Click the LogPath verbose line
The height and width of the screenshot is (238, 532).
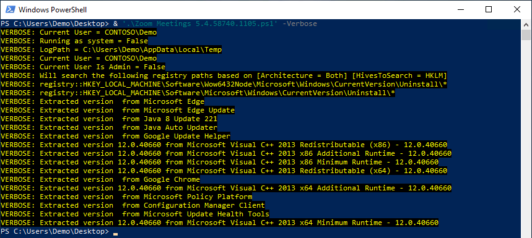[111, 50]
